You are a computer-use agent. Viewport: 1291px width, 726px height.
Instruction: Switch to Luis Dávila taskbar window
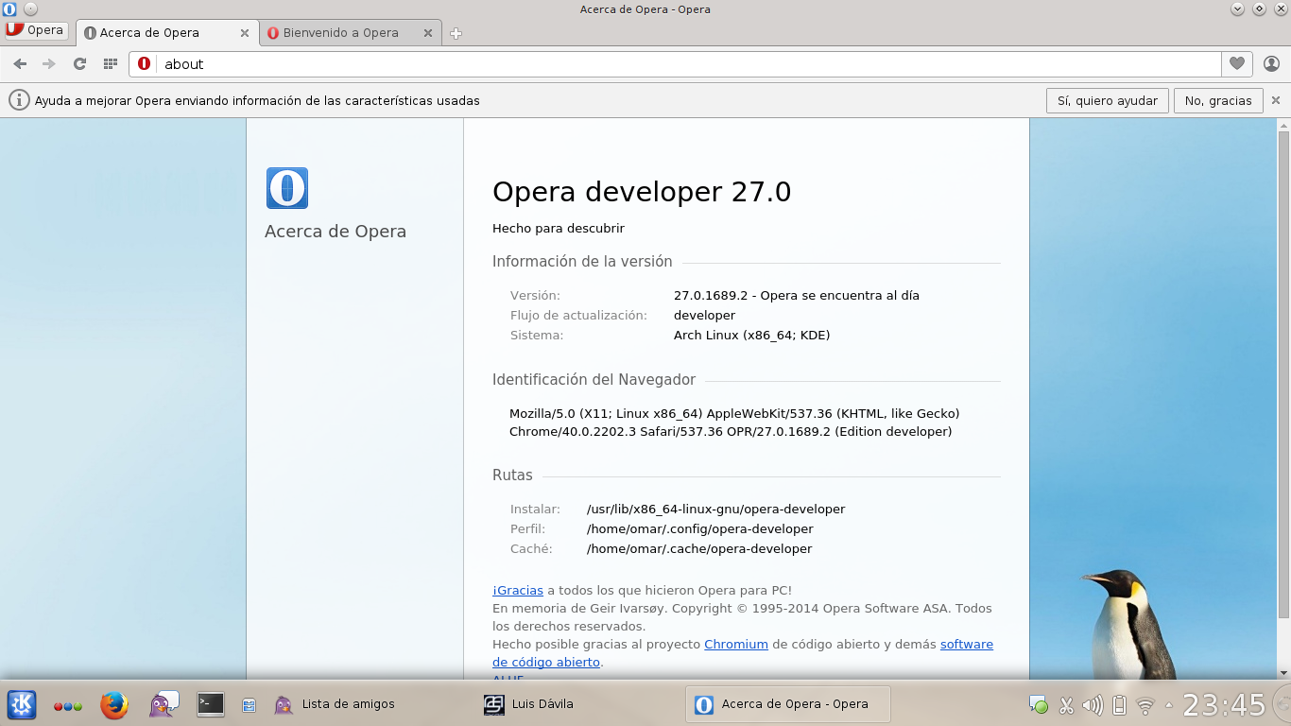click(x=578, y=704)
